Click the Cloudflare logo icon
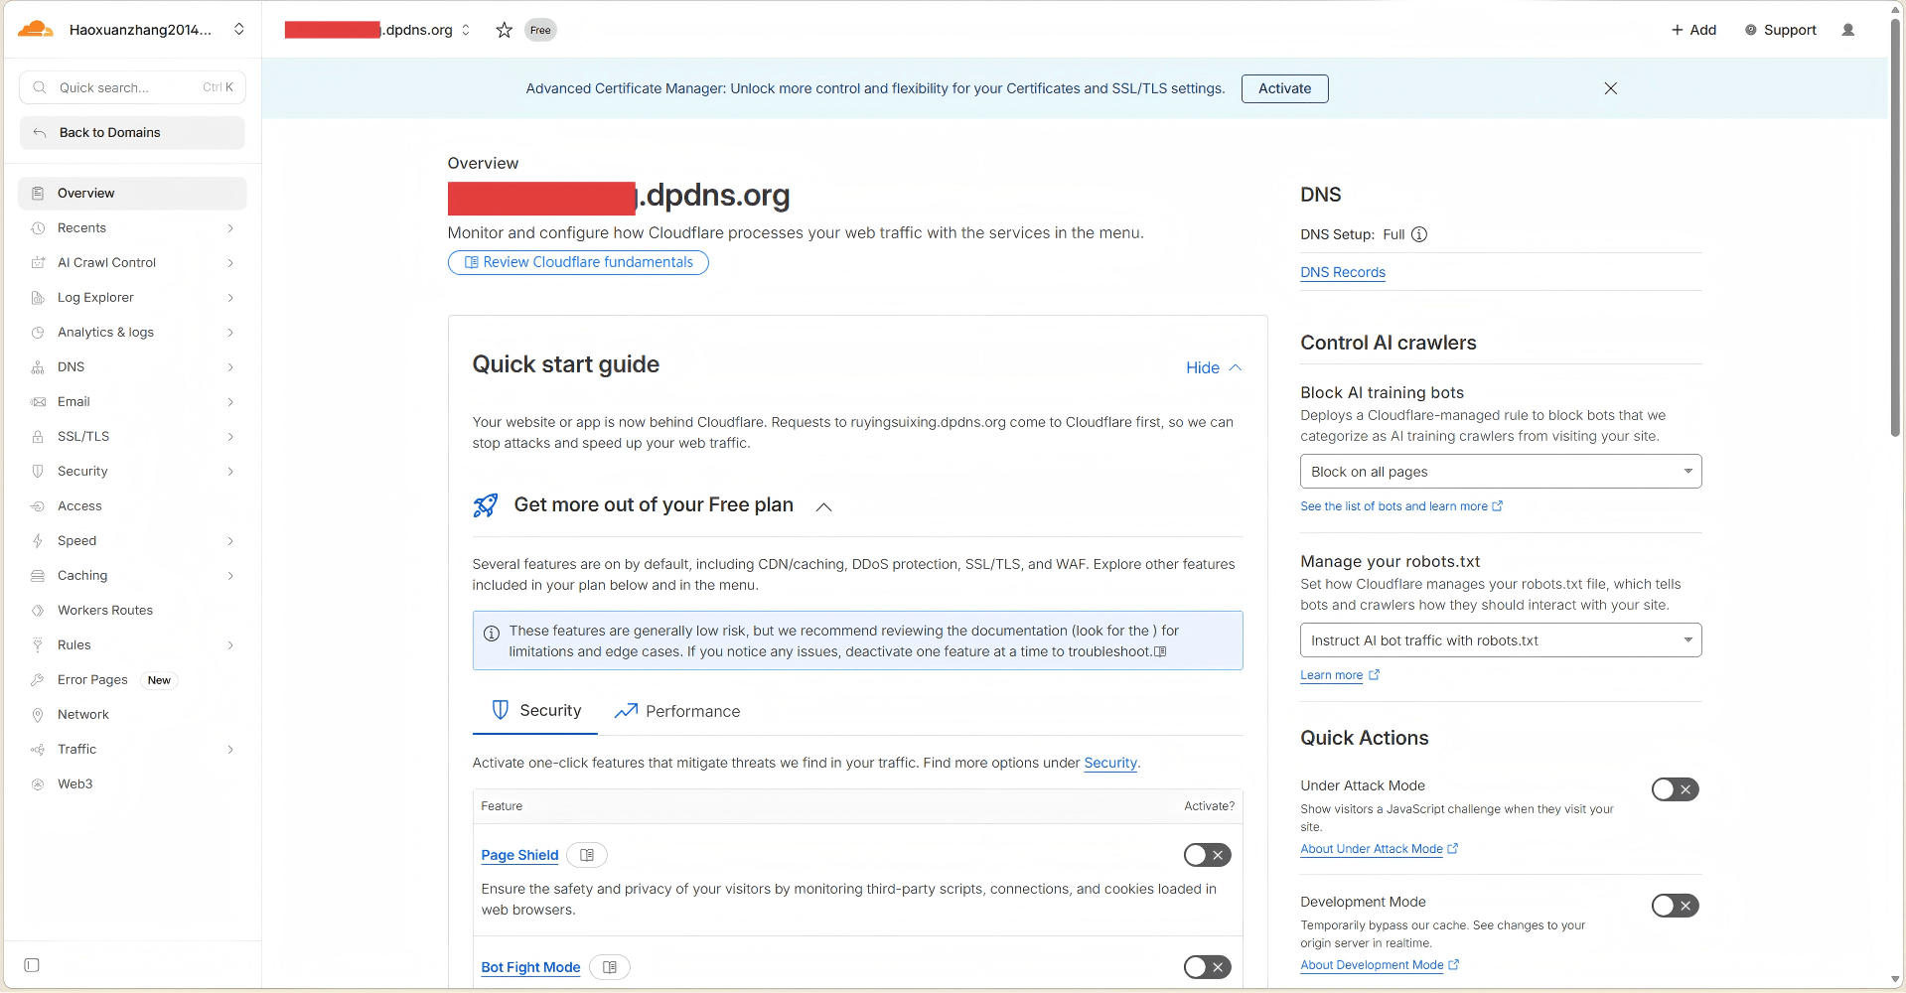Image resolution: width=1906 pixels, height=993 pixels. [x=36, y=30]
